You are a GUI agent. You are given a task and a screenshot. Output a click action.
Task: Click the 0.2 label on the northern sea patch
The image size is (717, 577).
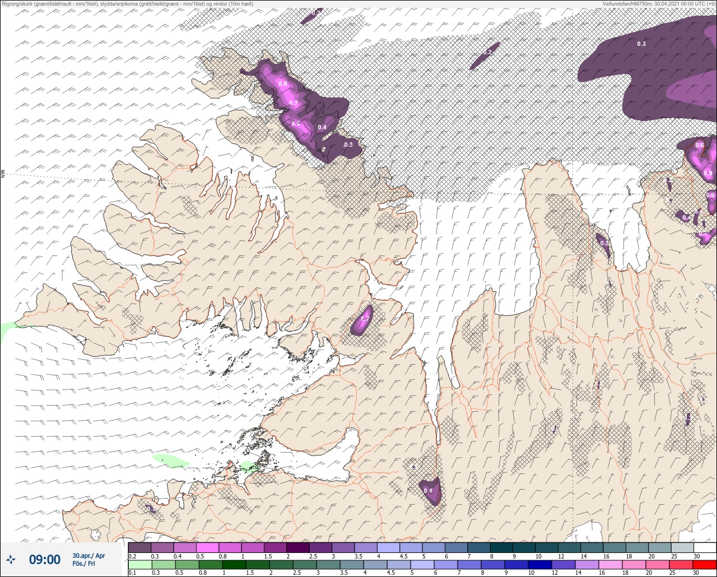[x=487, y=52]
